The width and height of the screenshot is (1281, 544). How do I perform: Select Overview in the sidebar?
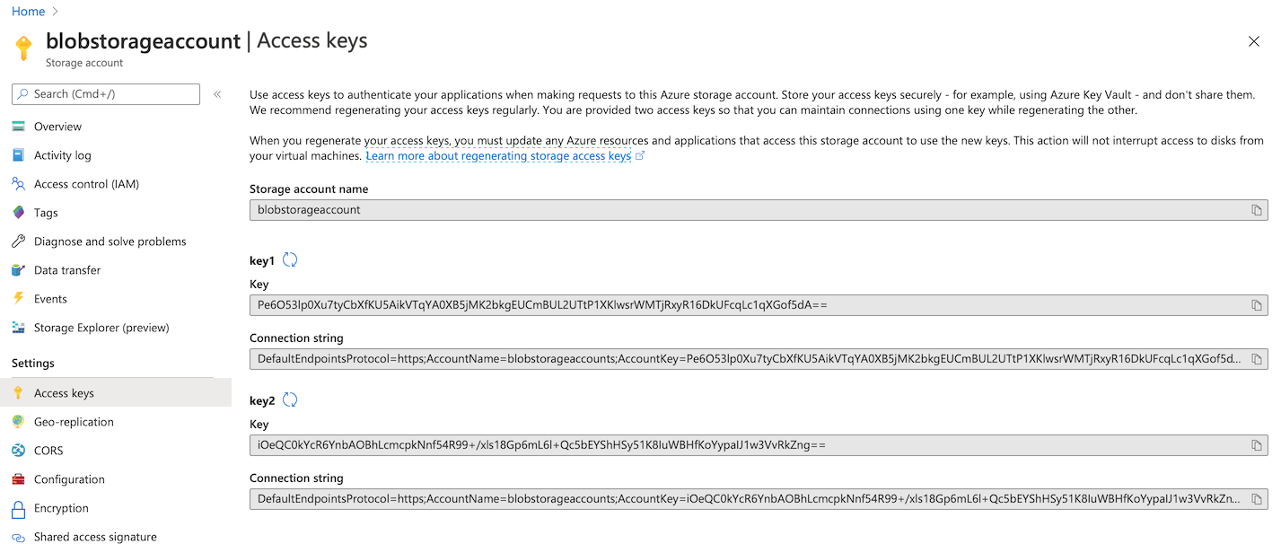(57, 126)
